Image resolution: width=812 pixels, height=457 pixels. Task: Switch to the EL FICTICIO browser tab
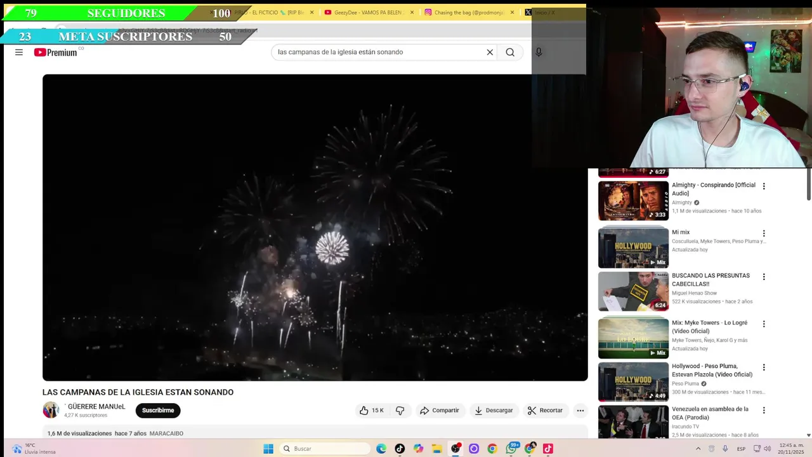pyautogui.click(x=270, y=13)
